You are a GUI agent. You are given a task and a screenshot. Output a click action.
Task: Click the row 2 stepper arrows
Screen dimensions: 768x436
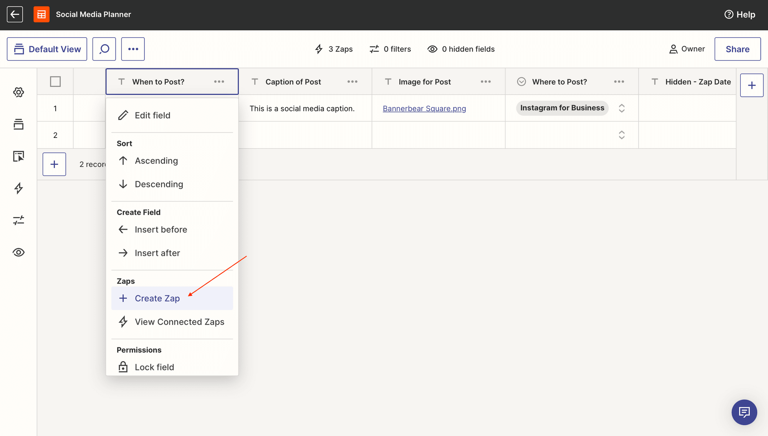pos(622,134)
